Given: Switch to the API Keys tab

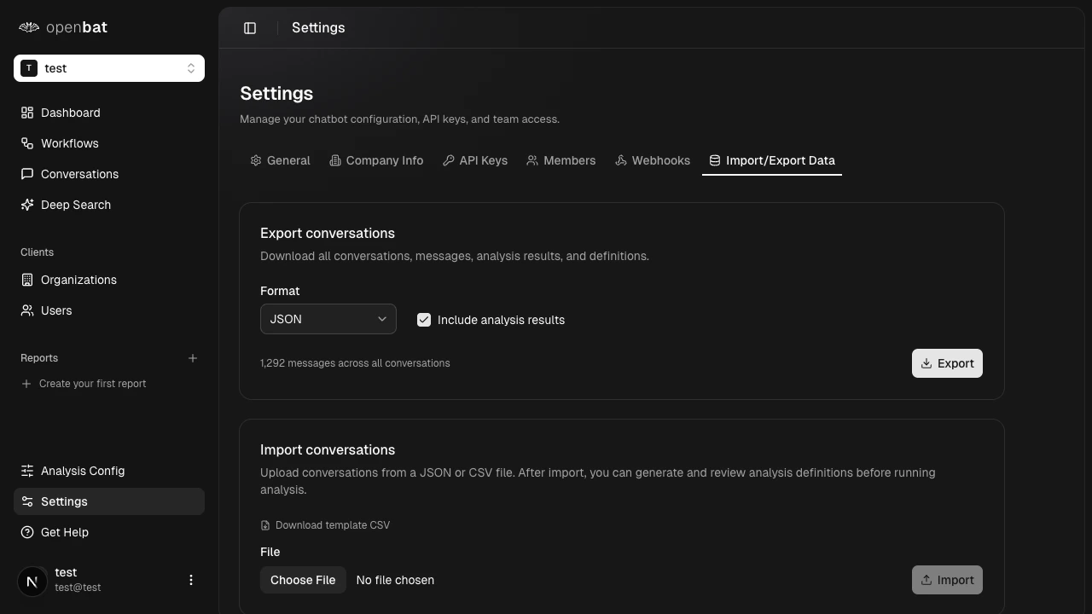Looking at the screenshot, I should tap(475, 160).
